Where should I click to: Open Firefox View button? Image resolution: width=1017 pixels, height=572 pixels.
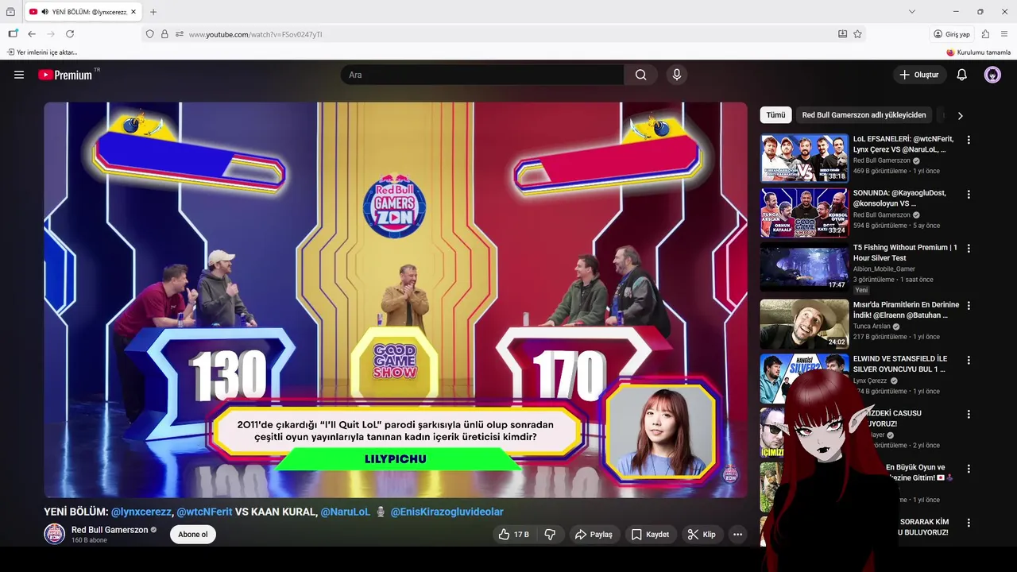(10, 12)
